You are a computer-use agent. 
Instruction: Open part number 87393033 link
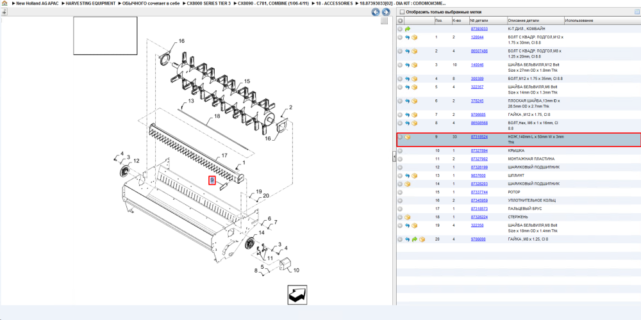(x=479, y=29)
